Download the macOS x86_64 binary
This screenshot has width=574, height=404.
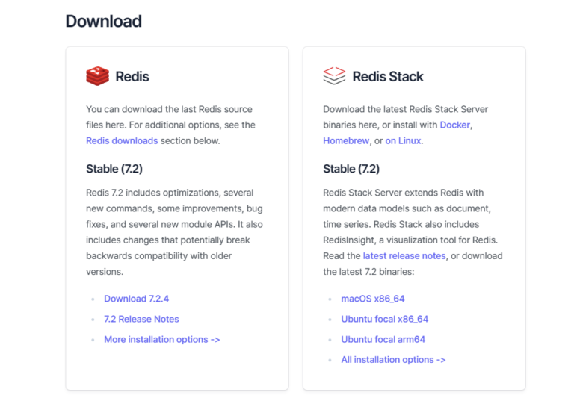tap(372, 299)
